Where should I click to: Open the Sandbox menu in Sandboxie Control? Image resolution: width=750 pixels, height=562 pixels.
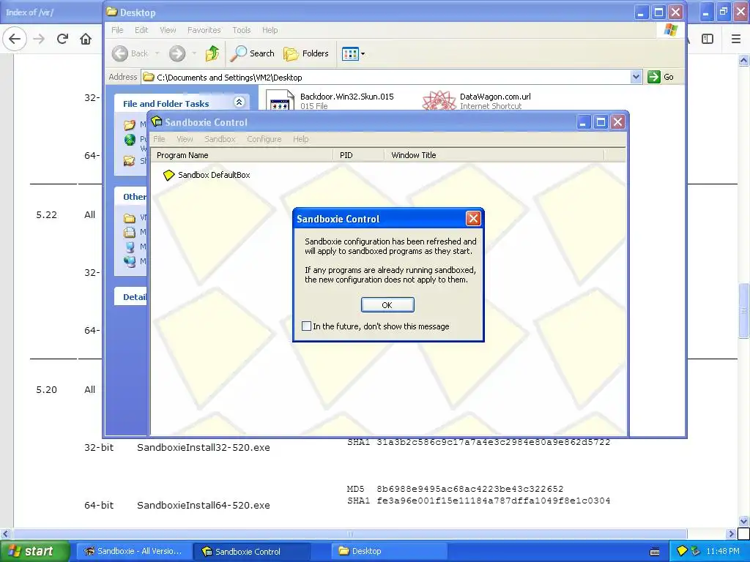220,139
